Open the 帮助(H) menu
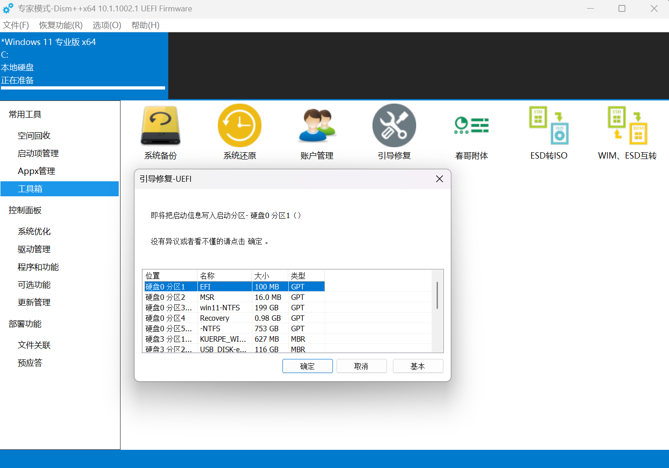669x468 pixels. tap(146, 25)
